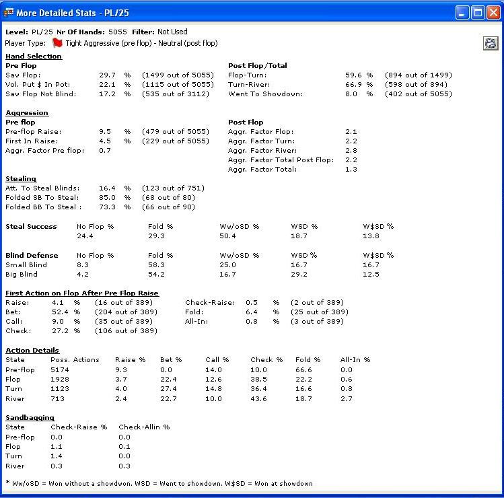Image resolution: width=504 pixels, height=498 pixels.
Task: Click the Check value 27.2
Action: 60,331
